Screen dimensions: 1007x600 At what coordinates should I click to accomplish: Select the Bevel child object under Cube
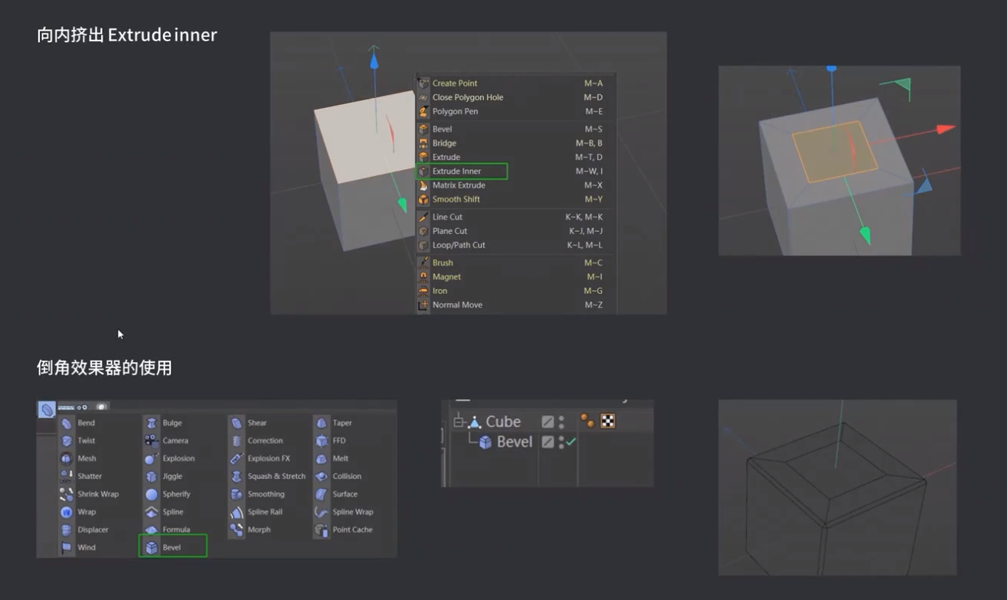click(x=515, y=442)
